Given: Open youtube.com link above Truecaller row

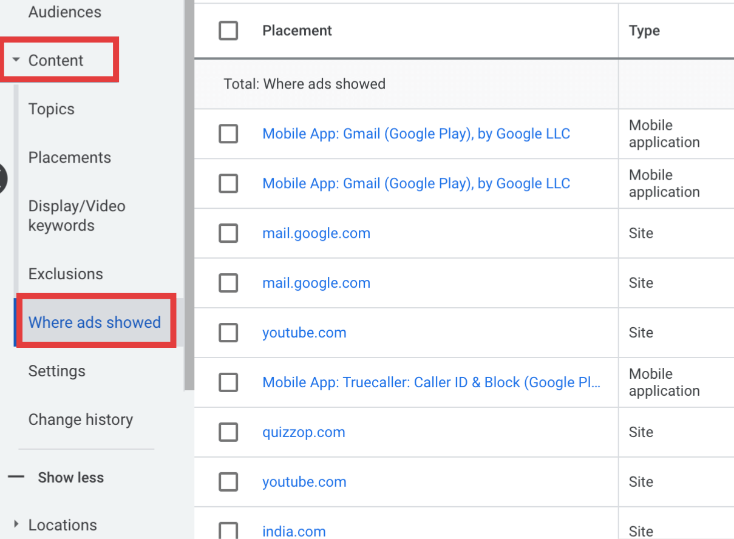Looking at the screenshot, I should click(x=304, y=333).
